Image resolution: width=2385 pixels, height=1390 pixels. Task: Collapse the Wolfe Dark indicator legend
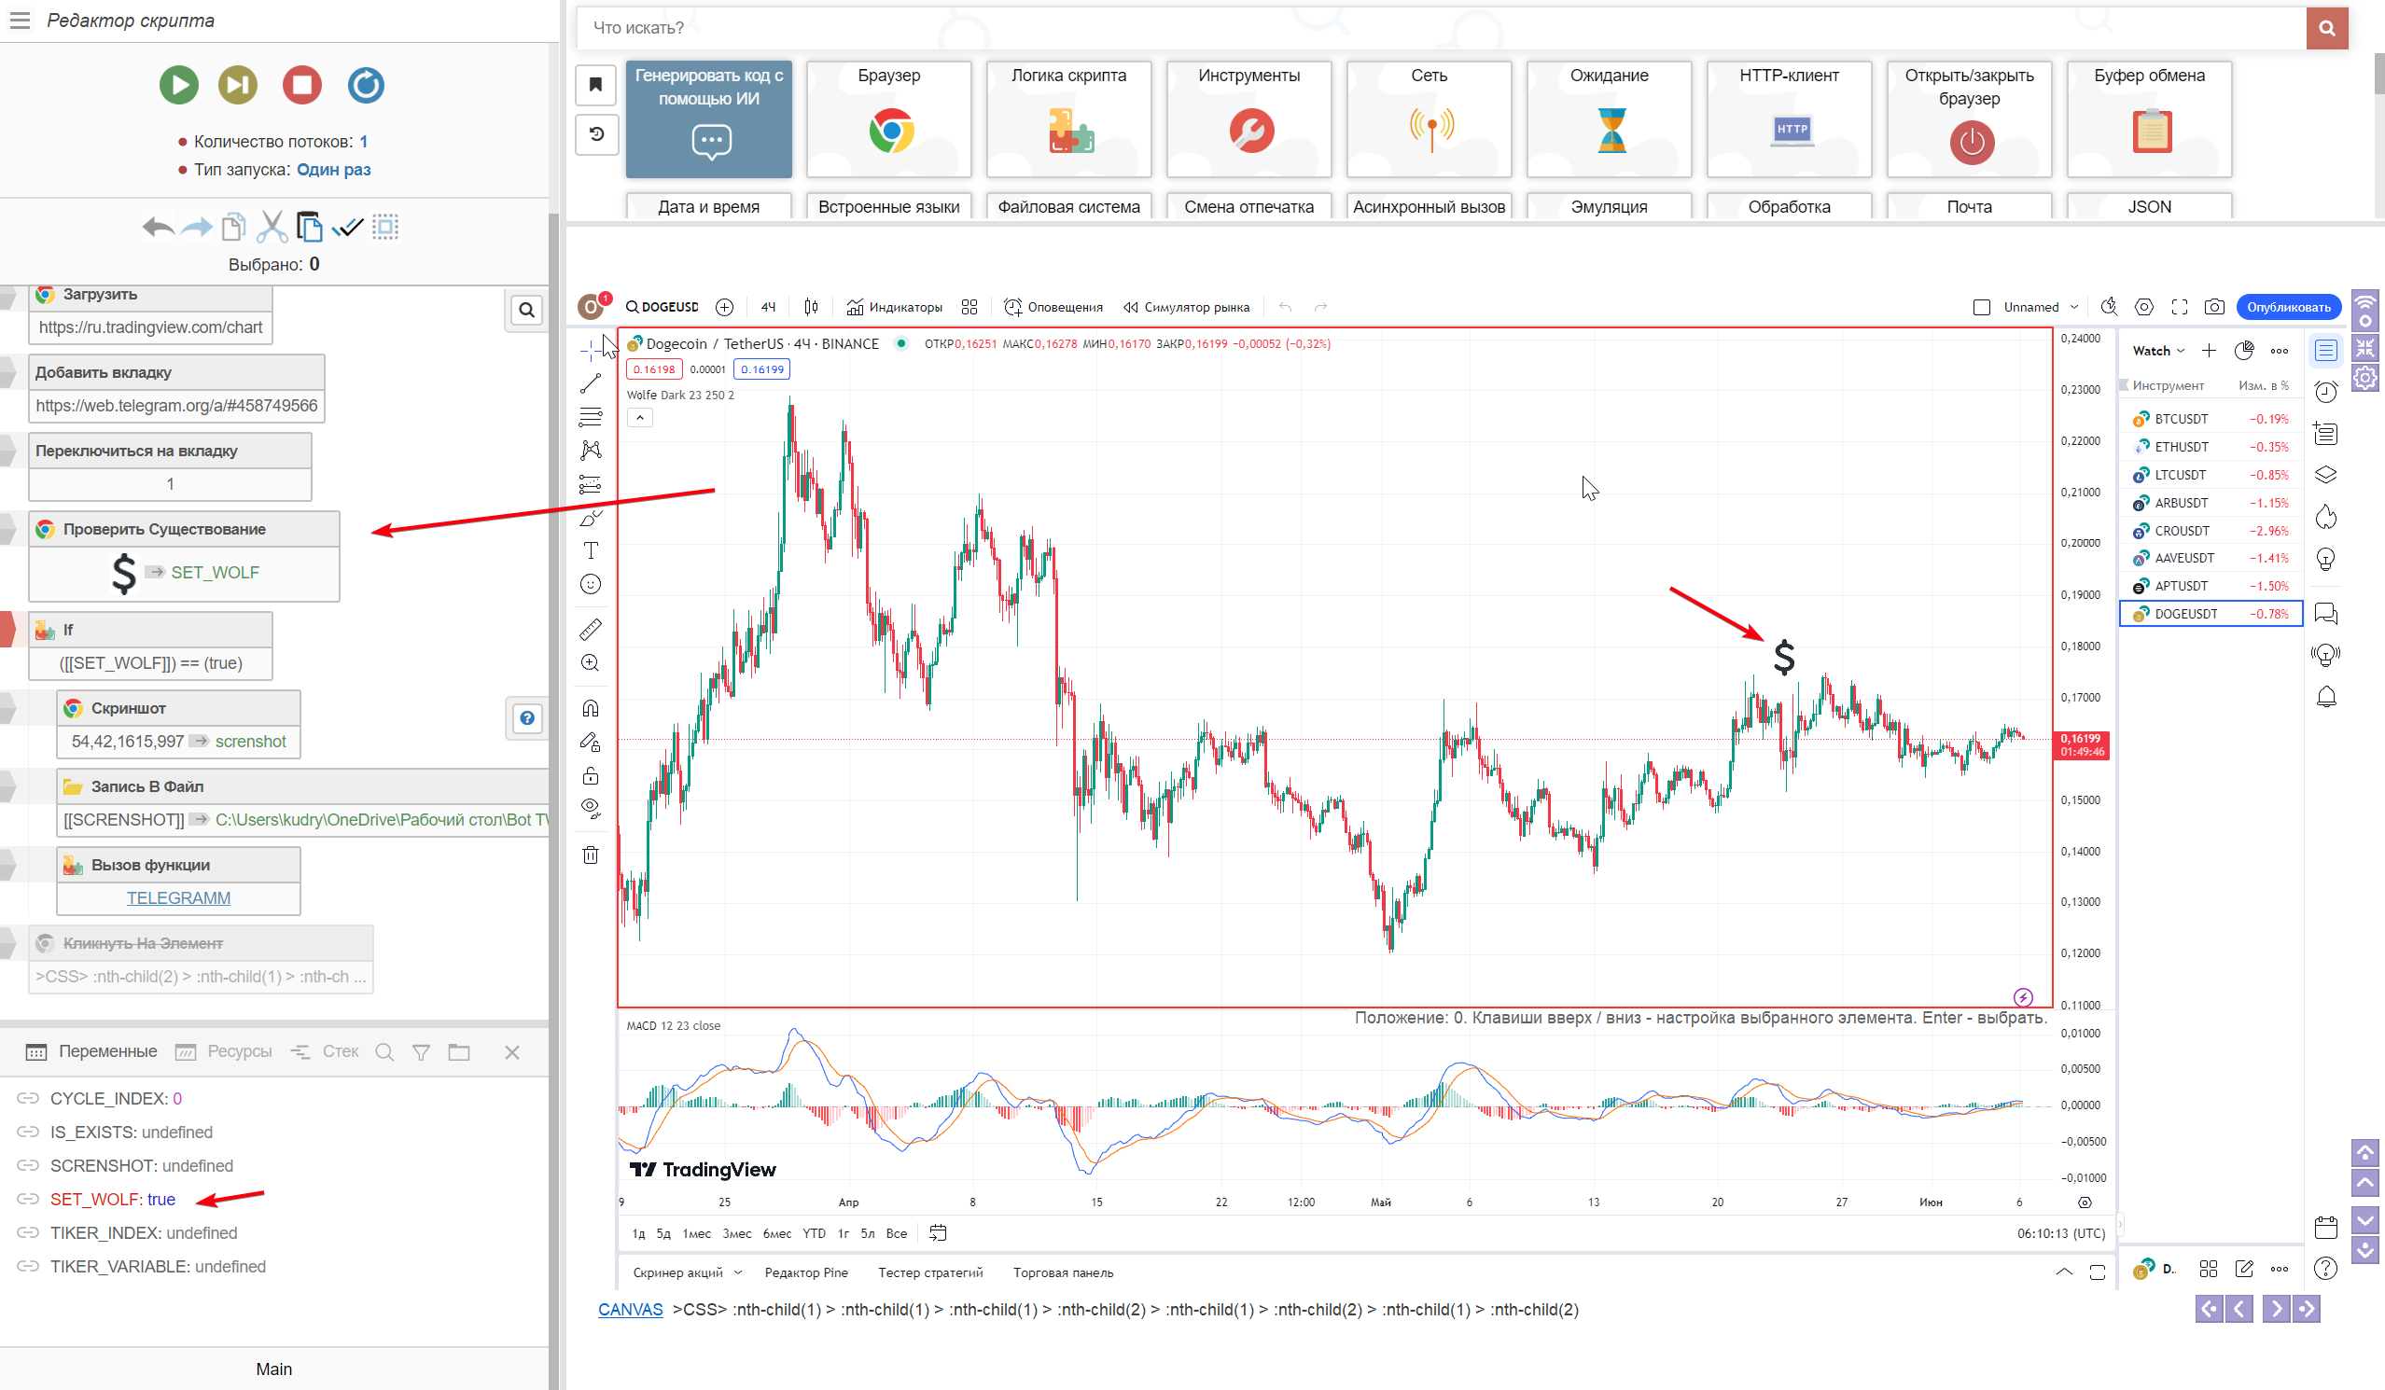pyautogui.click(x=640, y=417)
